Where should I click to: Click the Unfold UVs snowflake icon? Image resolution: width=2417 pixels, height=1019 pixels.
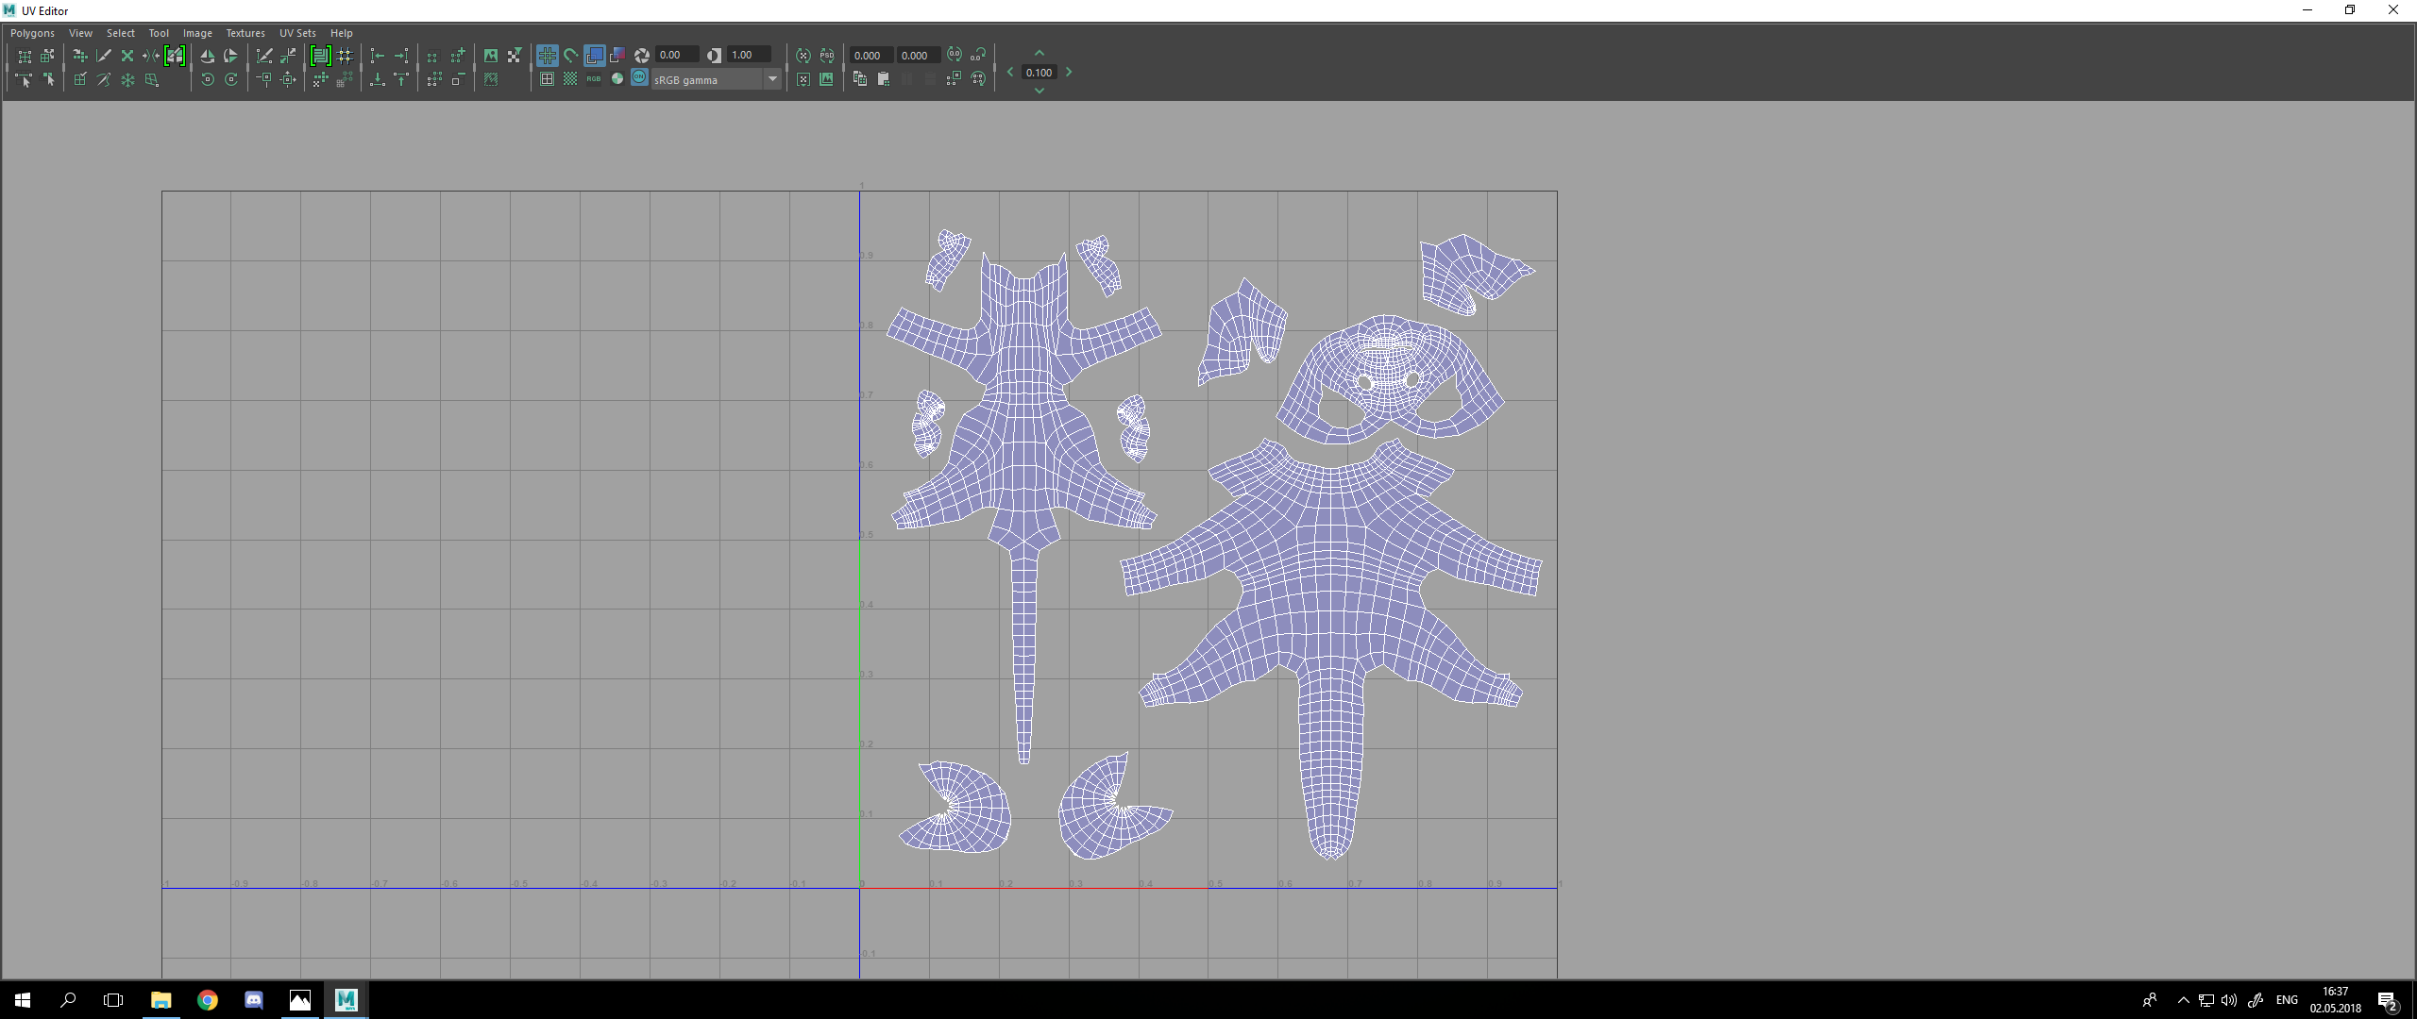[127, 80]
